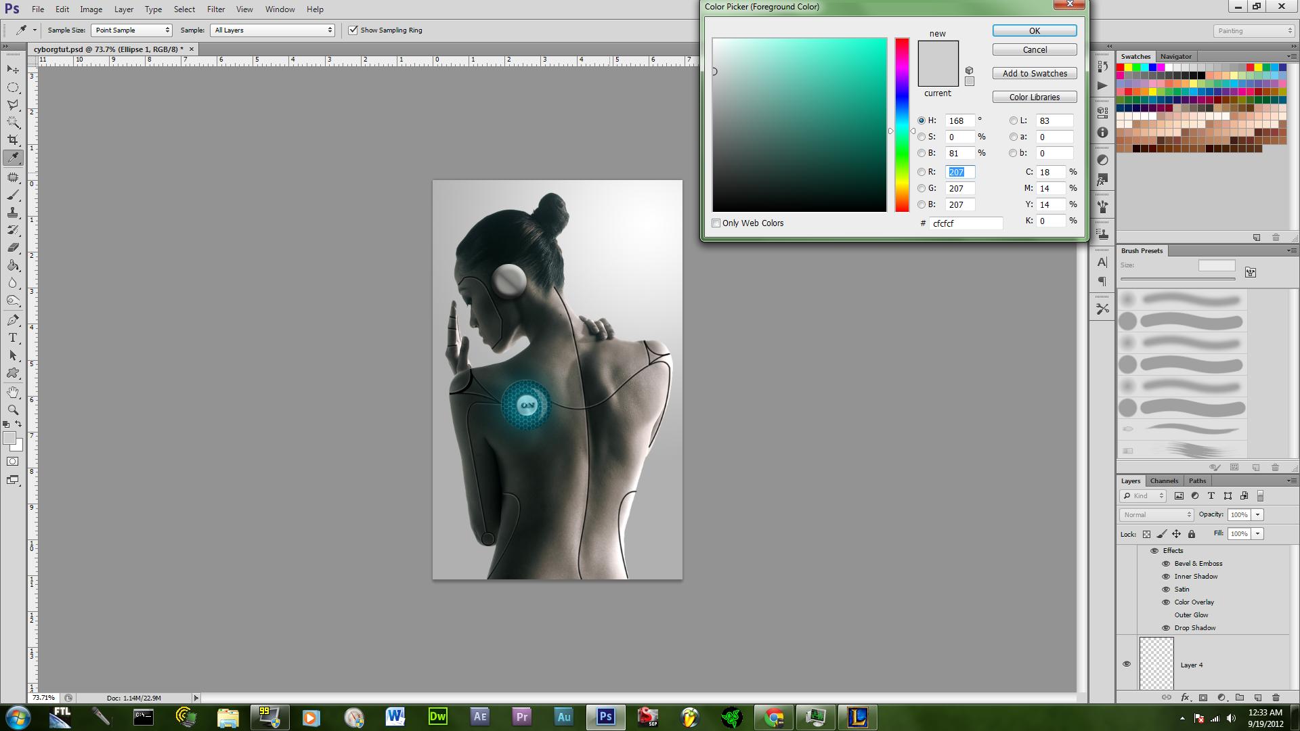1300x731 pixels.
Task: Switch to the Navigator tab
Action: (x=1175, y=56)
